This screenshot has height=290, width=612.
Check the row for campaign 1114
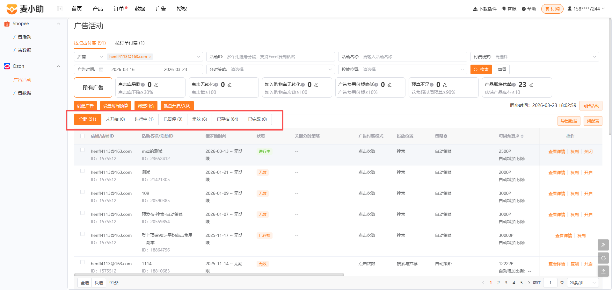(83, 262)
